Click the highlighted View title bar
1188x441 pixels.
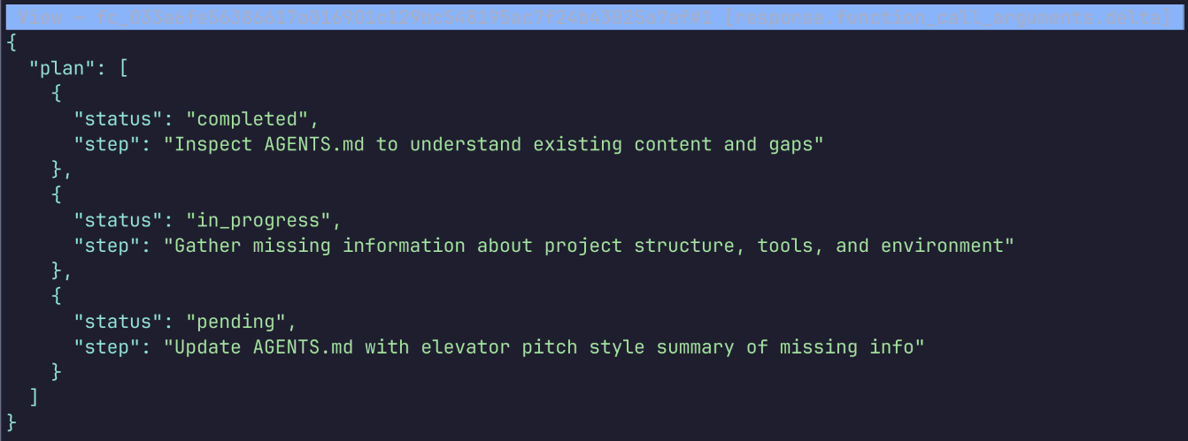click(593, 17)
